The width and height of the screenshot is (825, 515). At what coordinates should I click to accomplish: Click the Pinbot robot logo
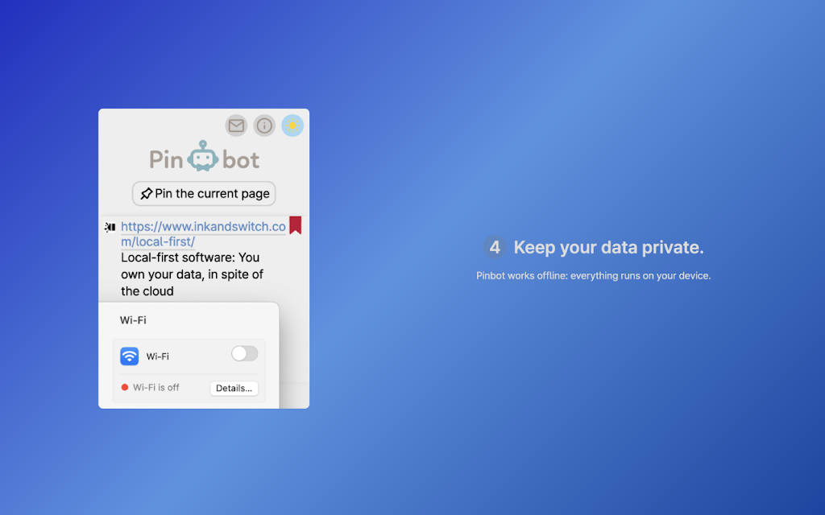point(203,156)
